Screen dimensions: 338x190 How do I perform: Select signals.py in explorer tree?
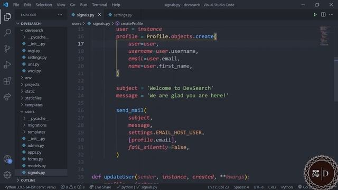(x=41, y=173)
